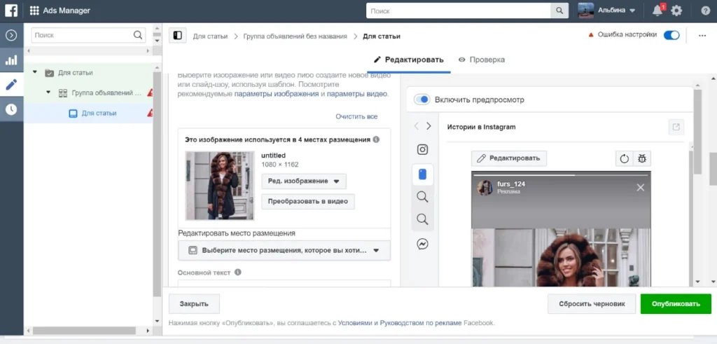Open Выберите место размещения dropdown

[x=284, y=251]
